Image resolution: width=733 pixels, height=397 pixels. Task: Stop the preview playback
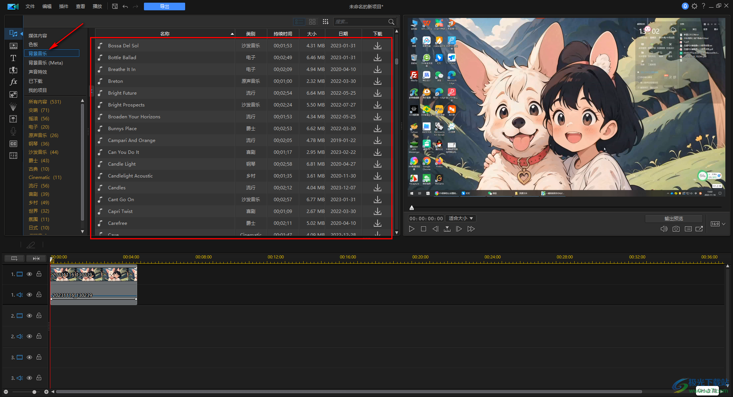tap(423, 229)
